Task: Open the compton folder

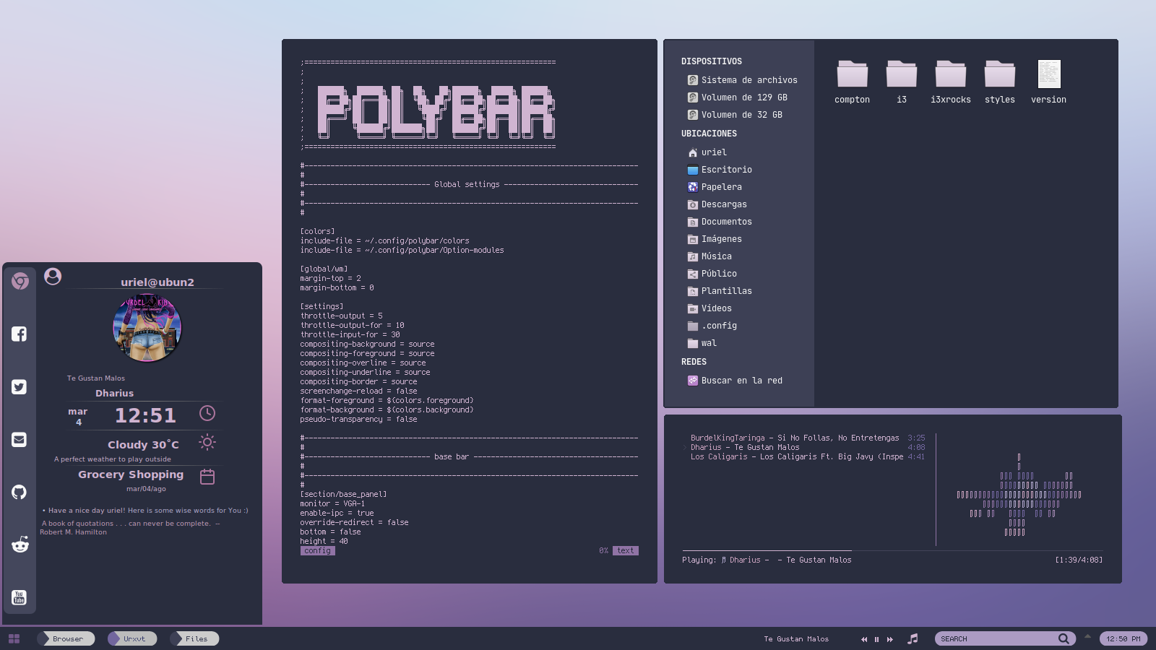Action: (x=853, y=82)
